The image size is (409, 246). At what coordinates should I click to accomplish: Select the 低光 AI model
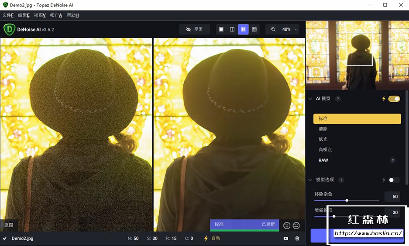coord(323,139)
